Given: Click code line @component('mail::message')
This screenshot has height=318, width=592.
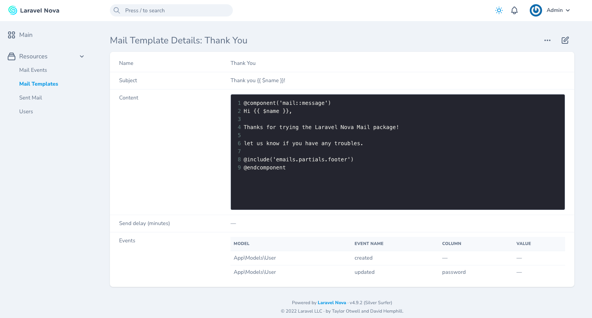Looking at the screenshot, I should tap(287, 103).
